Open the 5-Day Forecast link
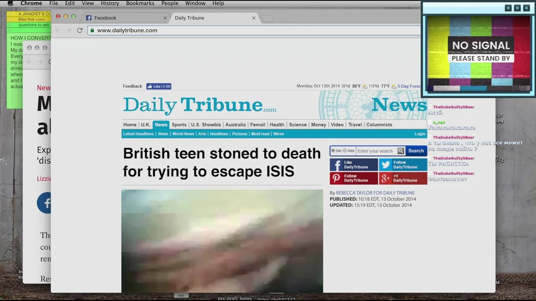The image size is (536, 301). [409, 86]
